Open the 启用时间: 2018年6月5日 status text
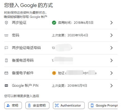This screenshot has width=122, height=111. coord(76,23)
